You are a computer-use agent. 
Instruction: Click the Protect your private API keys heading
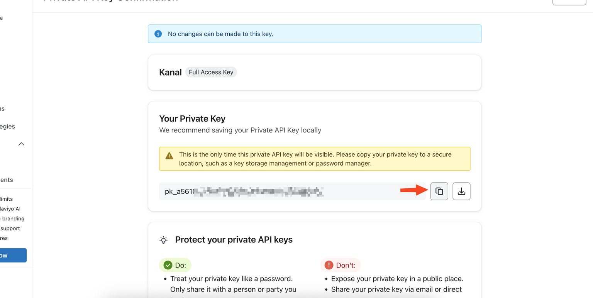[234, 240]
